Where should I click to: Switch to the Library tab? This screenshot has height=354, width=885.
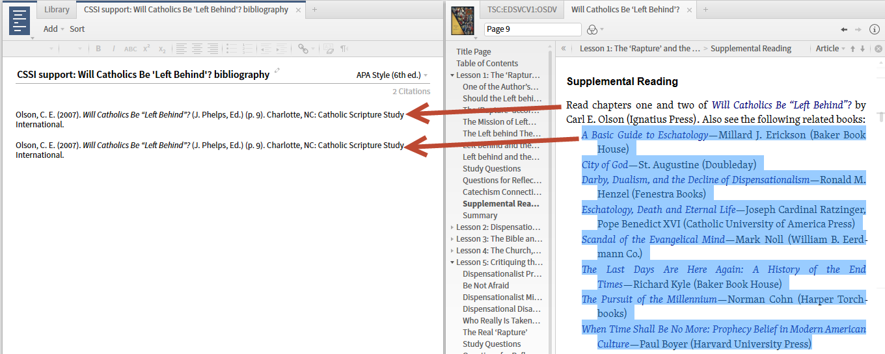coord(57,10)
